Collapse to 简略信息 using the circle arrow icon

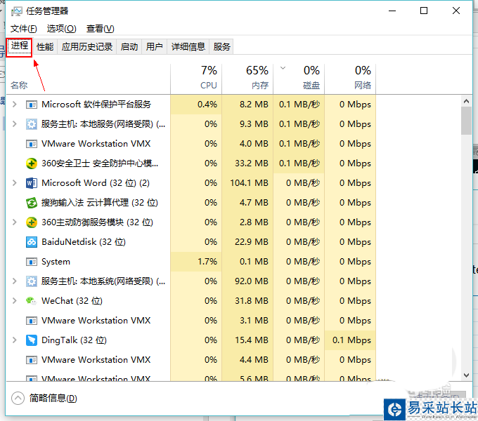pyautogui.click(x=18, y=398)
